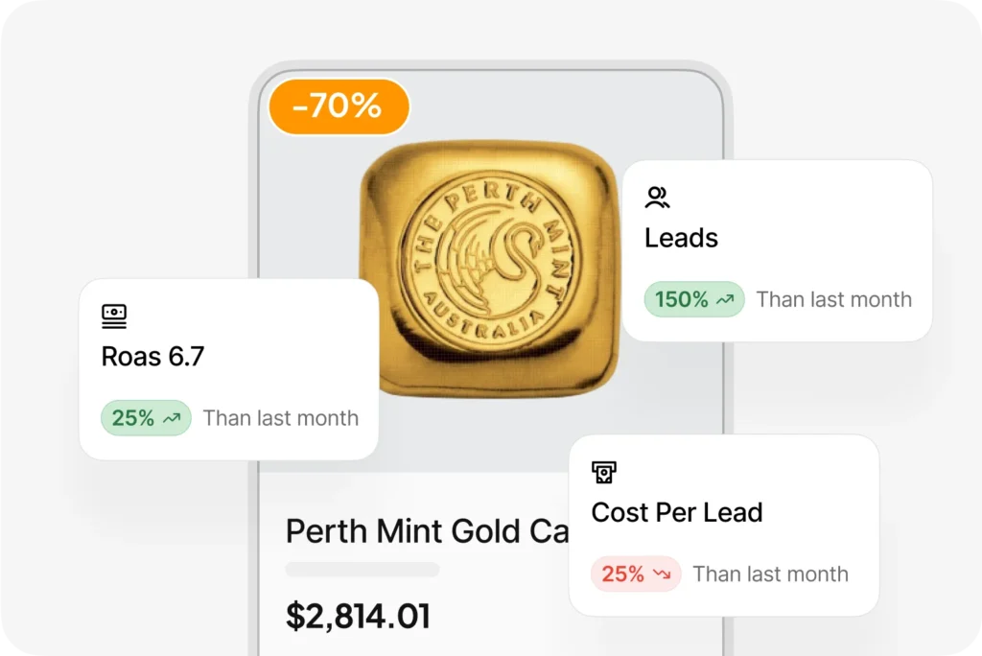Click the Roas 6.7 card title
The width and height of the screenshot is (982, 656).
point(152,357)
